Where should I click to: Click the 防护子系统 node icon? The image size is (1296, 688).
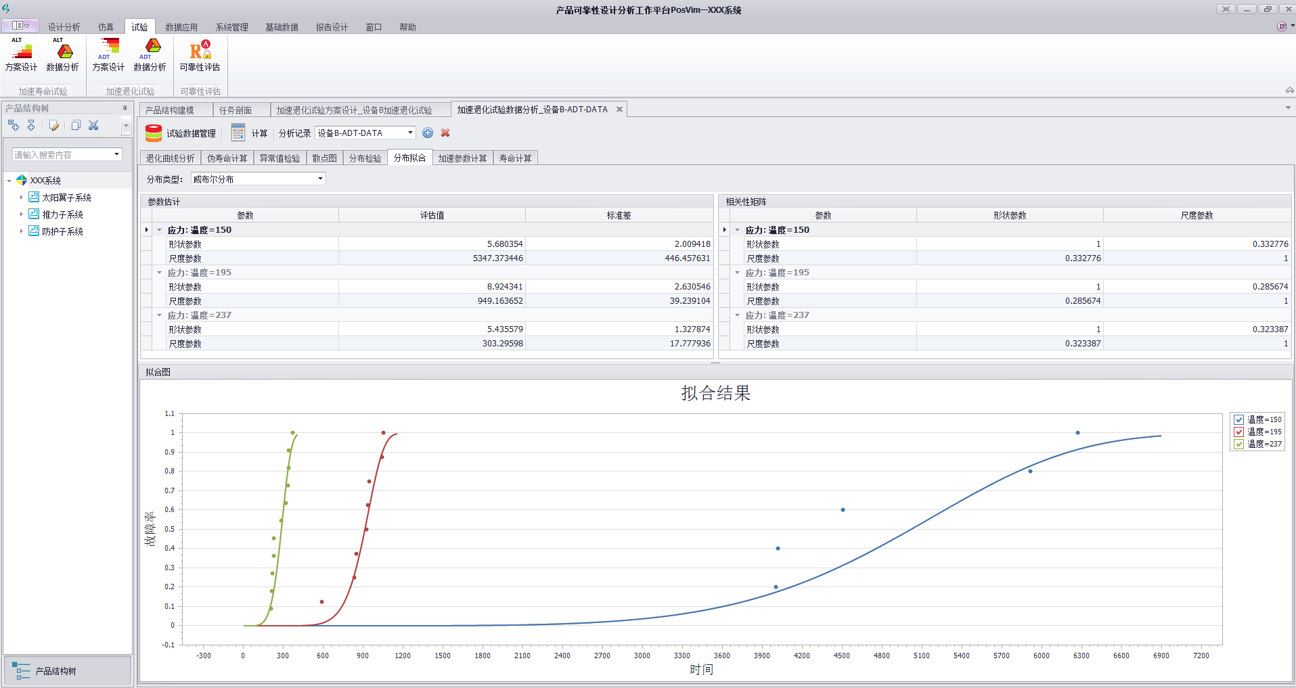pyautogui.click(x=34, y=231)
